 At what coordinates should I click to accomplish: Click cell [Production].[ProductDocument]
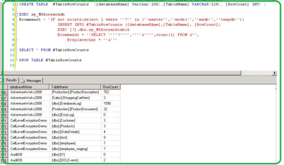click(75, 109)
